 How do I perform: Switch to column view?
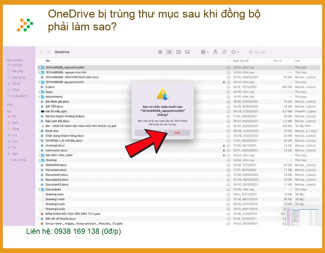(178, 52)
